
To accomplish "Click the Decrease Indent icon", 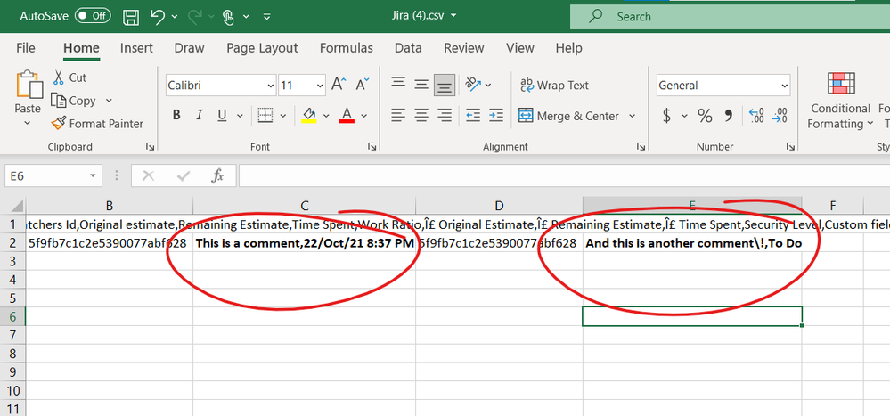I will click(x=473, y=116).
